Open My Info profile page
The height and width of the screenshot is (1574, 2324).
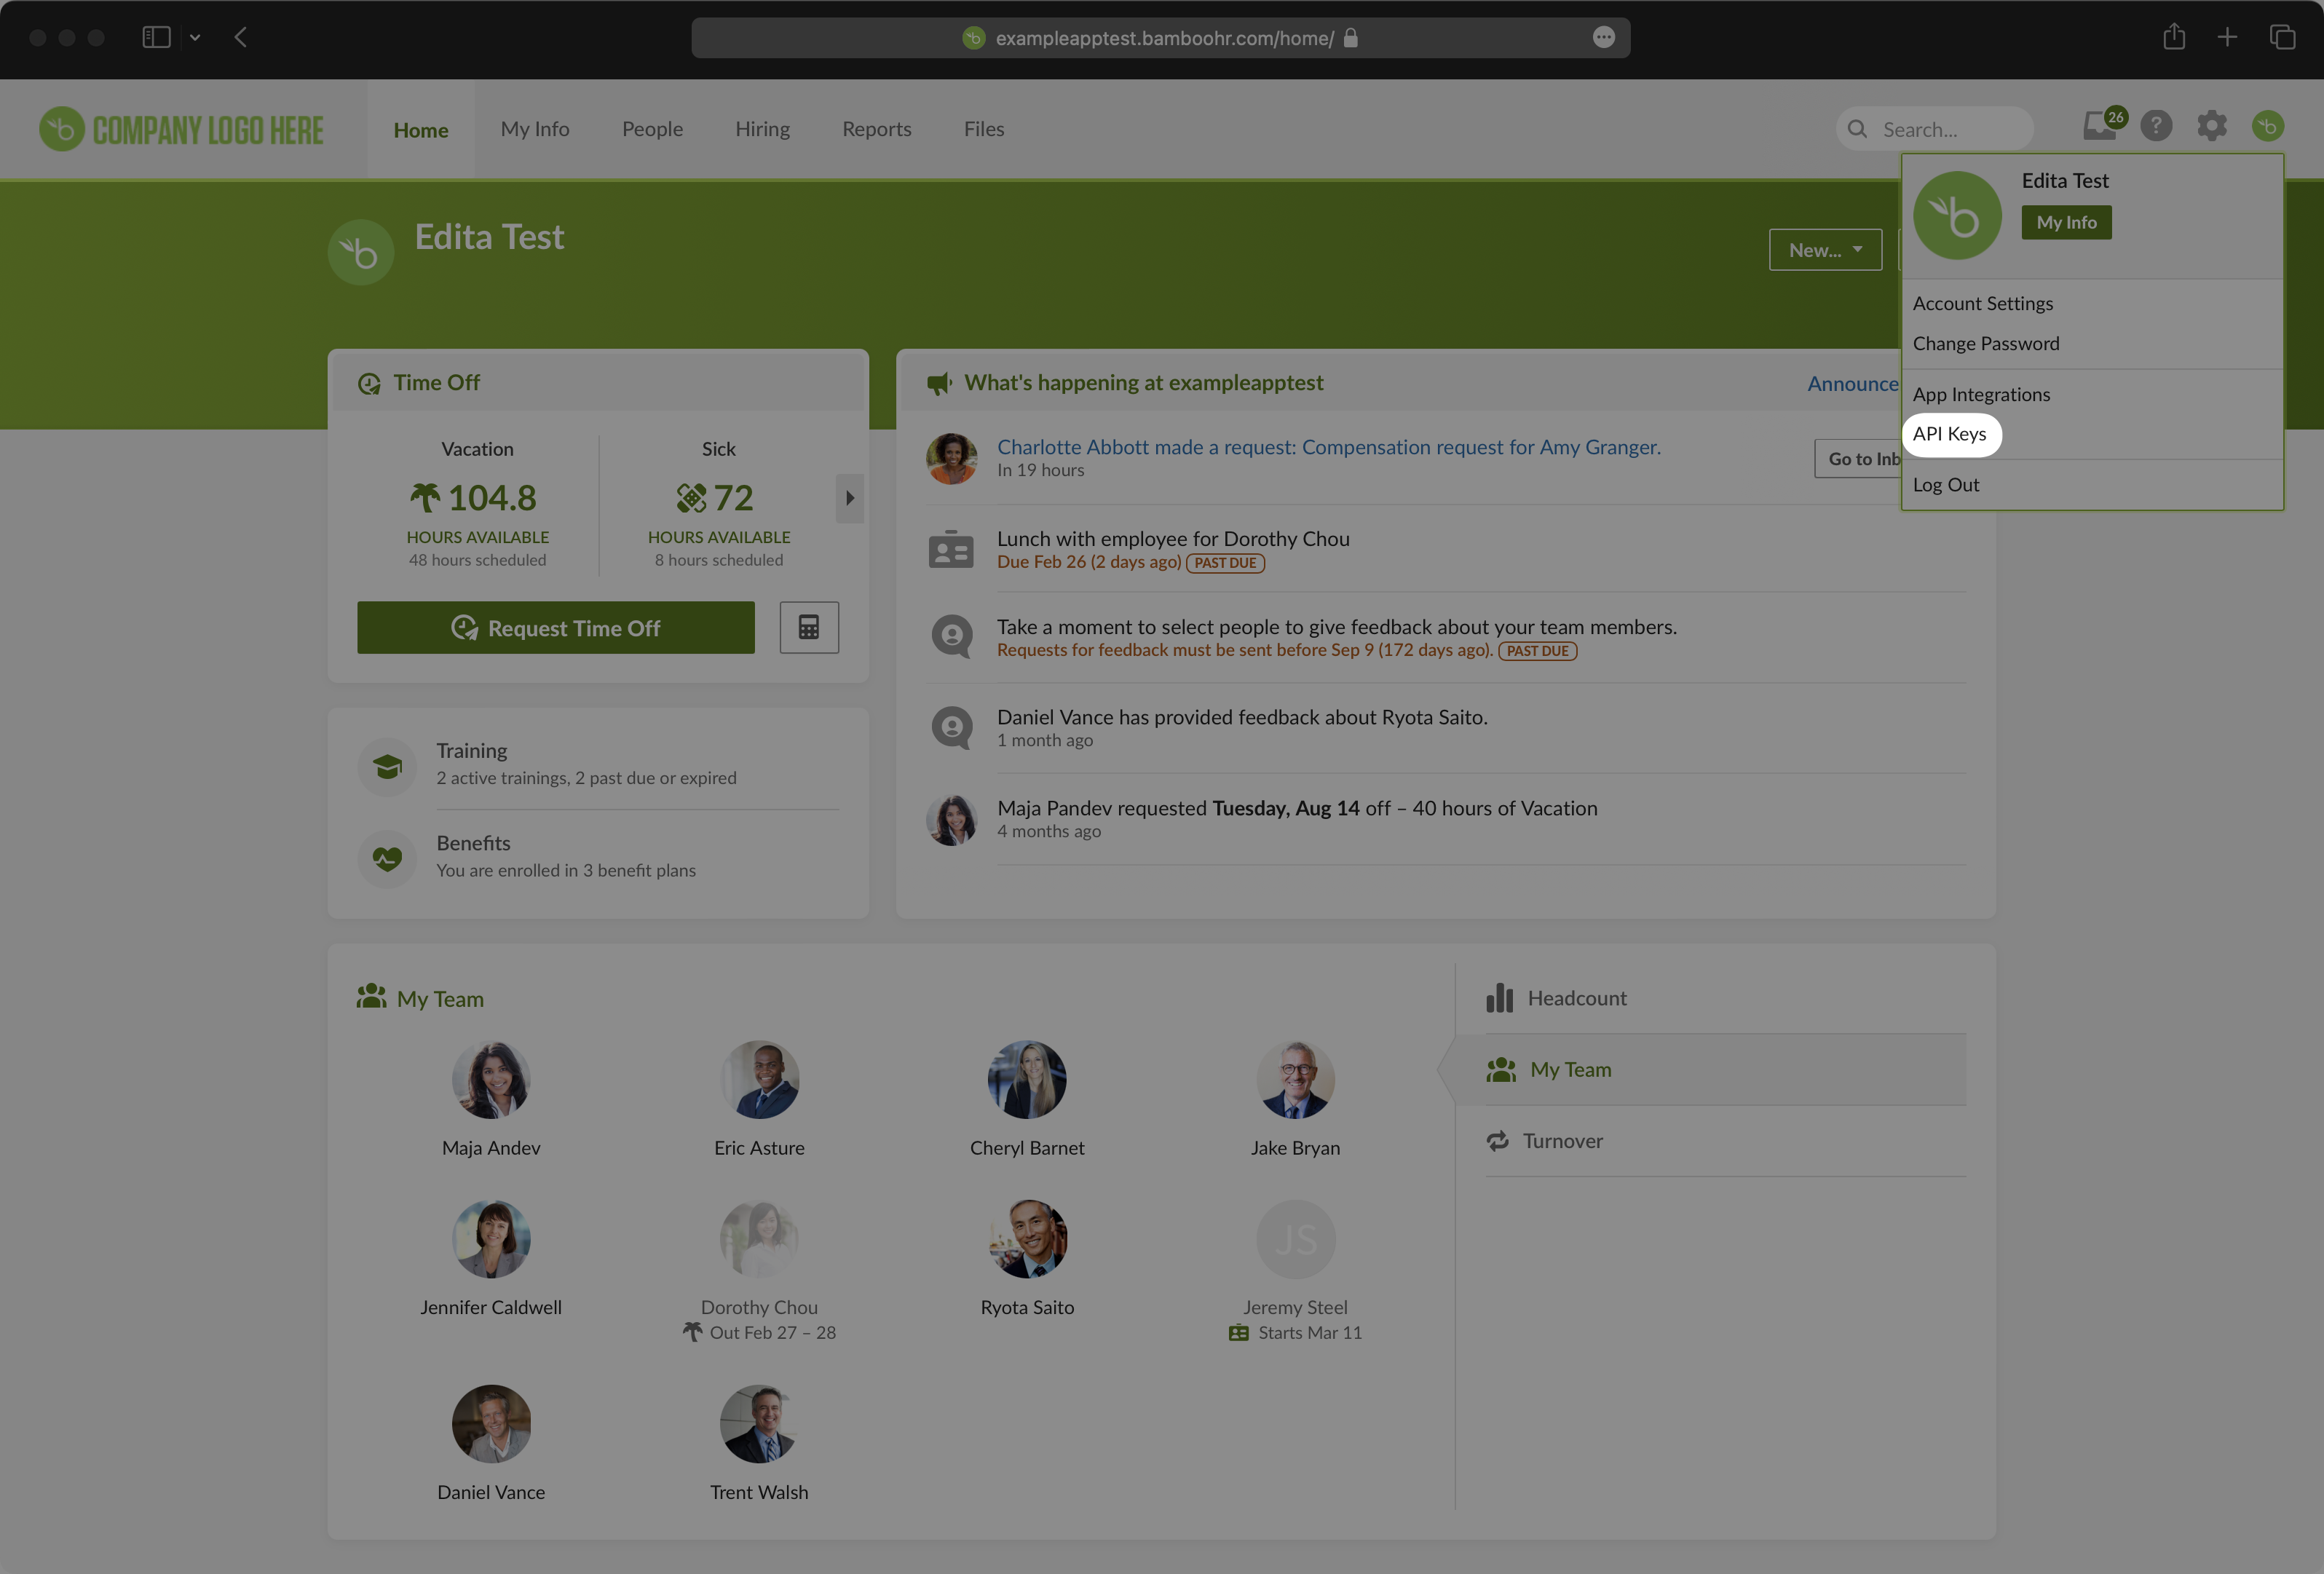click(2066, 221)
